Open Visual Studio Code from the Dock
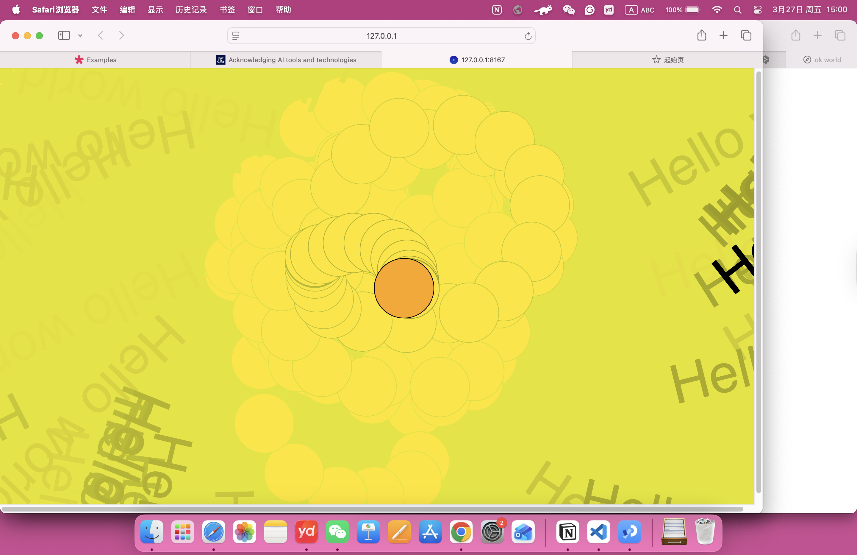The height and width of the screenshot is (555, 857). point(599,531)
